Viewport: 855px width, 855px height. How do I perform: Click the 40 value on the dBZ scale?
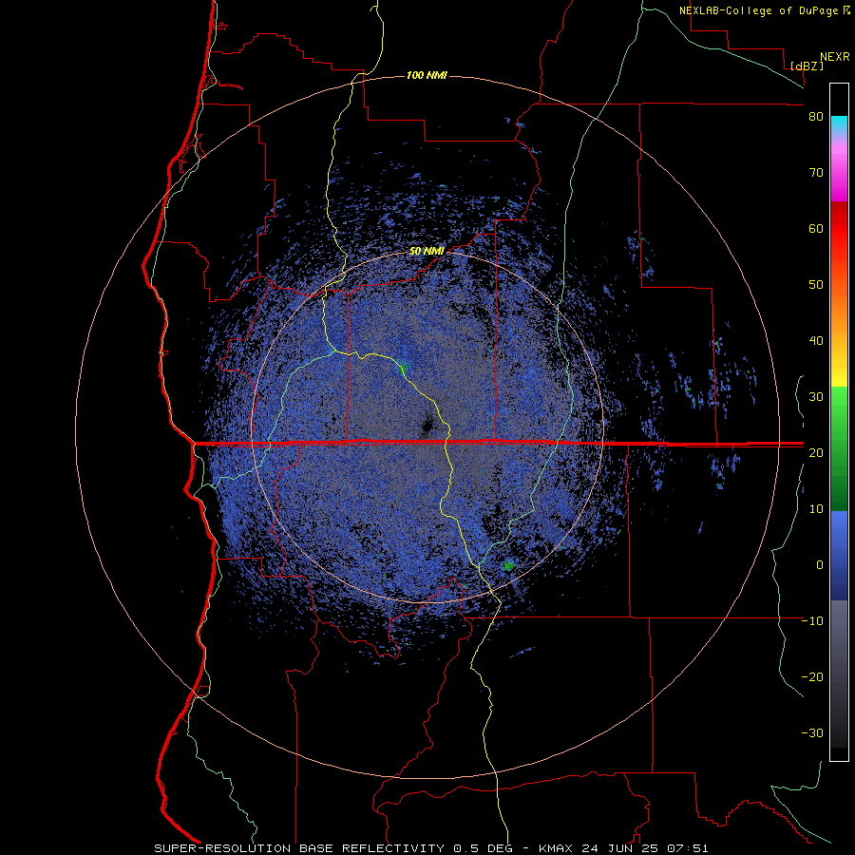coord(816,341)
